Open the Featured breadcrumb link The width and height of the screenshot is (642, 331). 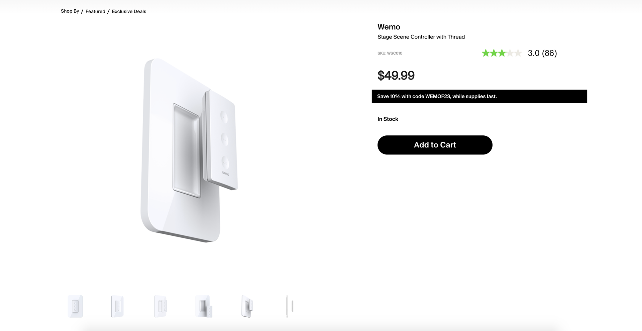coord(95,11)
